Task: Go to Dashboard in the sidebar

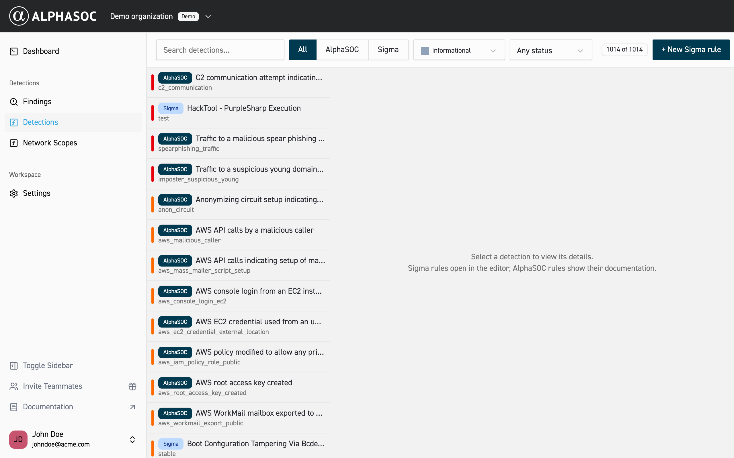Action: point(73,51)
